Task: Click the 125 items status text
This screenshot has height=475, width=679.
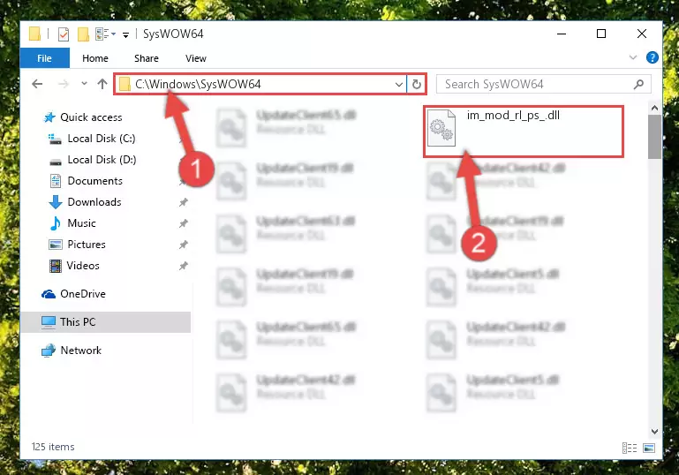Action: click(53, 447)
